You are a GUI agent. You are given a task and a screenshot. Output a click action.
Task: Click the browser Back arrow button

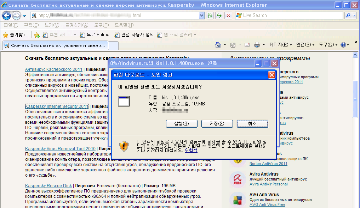coord(6,16)
